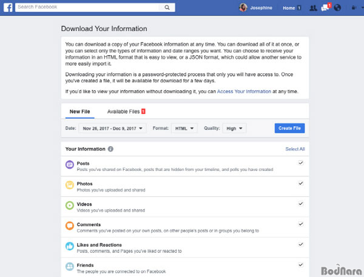Screen dimensions: 364x277
Task: Uncheck the Videos checkbox
Action: (x=301, y=204)
